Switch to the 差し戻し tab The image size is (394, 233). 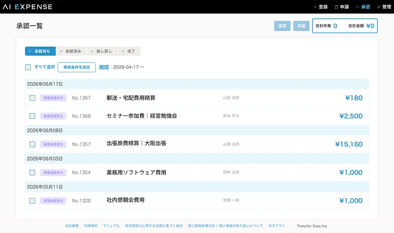click(102, 51)
